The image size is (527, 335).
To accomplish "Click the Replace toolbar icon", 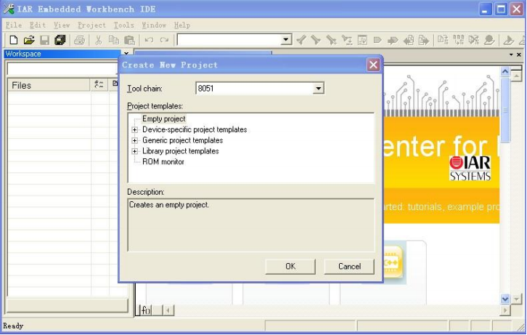I will click(x=346, y=40).
